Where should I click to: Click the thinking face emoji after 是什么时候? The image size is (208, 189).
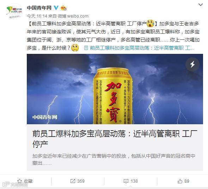(75, 48)
